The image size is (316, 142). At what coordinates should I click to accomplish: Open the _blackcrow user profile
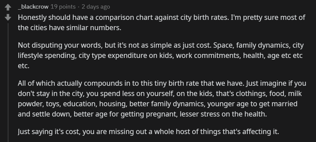pyautogui.click(x=33, y=7)
